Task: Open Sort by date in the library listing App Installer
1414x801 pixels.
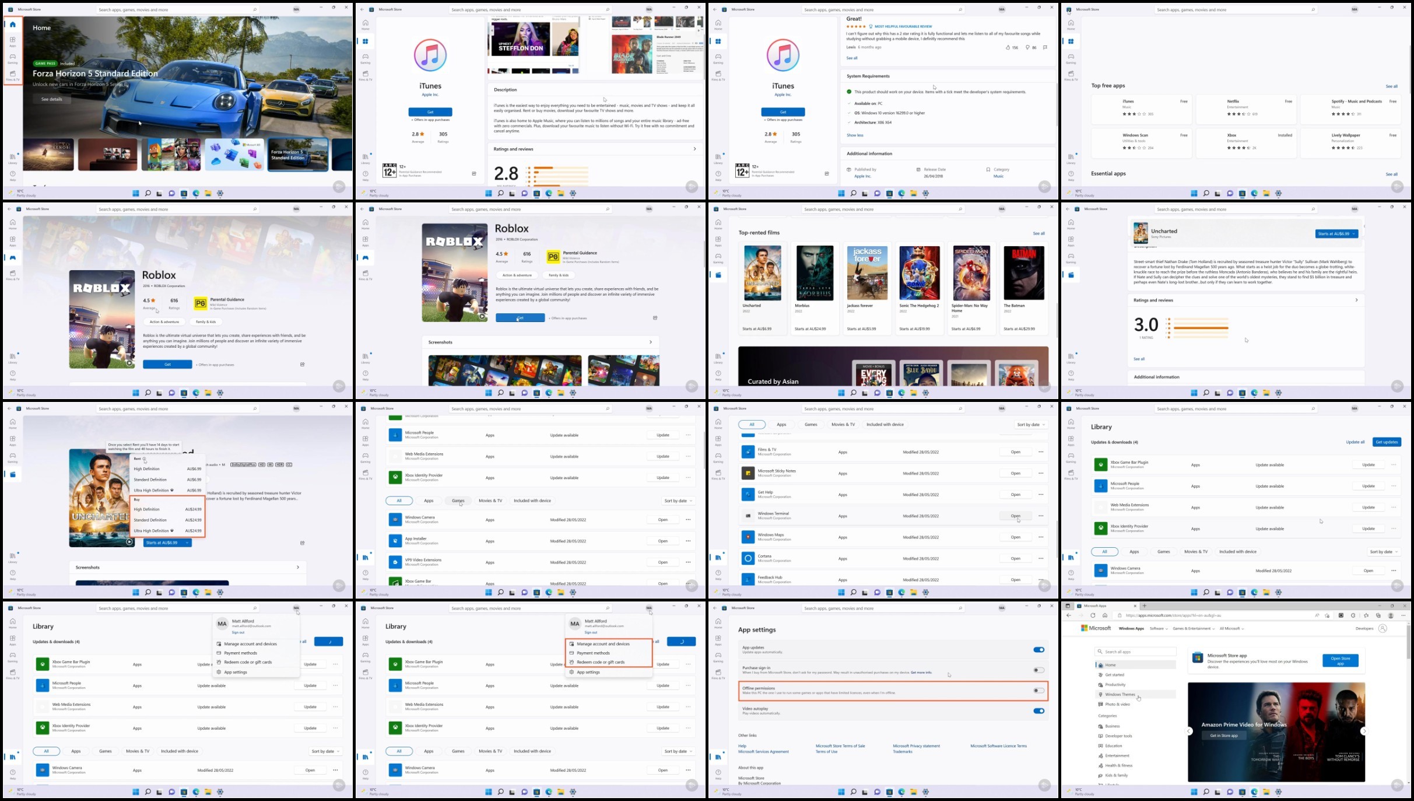Action: tap(678, 501)
